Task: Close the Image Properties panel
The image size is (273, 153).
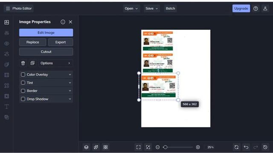Action: [70, 22]
